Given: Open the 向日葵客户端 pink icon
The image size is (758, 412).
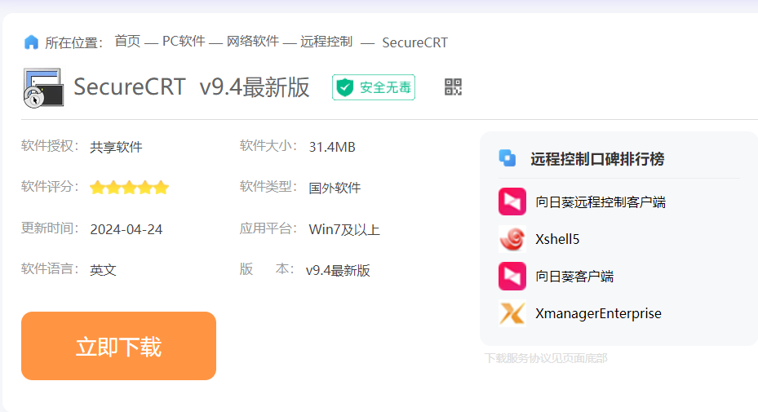Looking at the screenshot, I should (512, 276).
